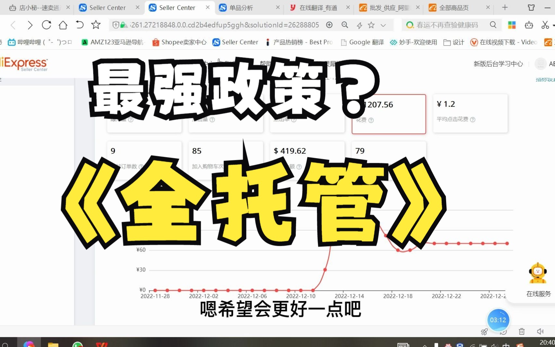Image resolution: width=555 pixels, height=347 pixels.
Task: Click help icon next to 平均点击花费
Action: (472, 120)
